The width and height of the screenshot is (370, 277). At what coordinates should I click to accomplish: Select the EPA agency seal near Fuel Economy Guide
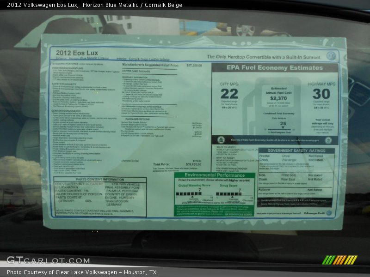coord(221,140)
